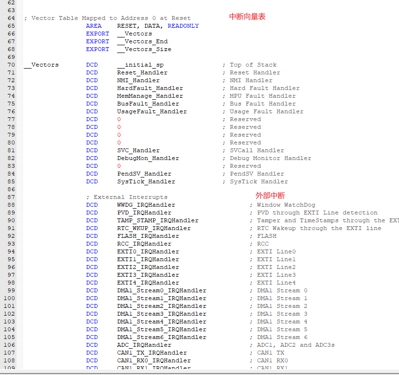Click CAN1_RX0_IRQHandler symbol

154,360
